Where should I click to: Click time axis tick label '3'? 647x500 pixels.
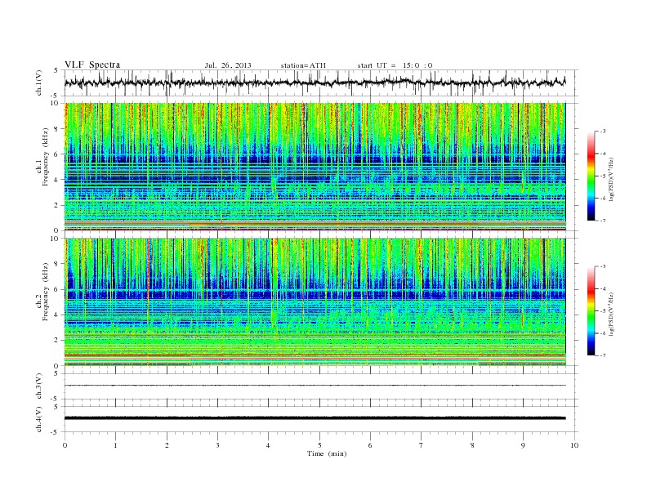pos(217,445)
